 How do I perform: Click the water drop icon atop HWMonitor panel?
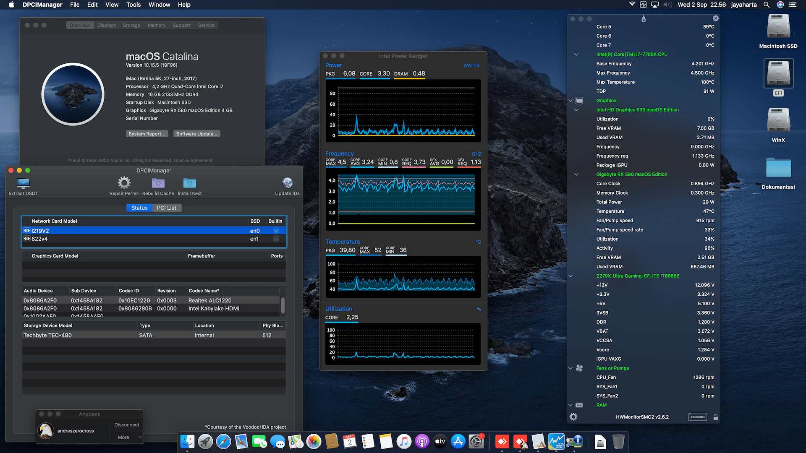(643, 19)
